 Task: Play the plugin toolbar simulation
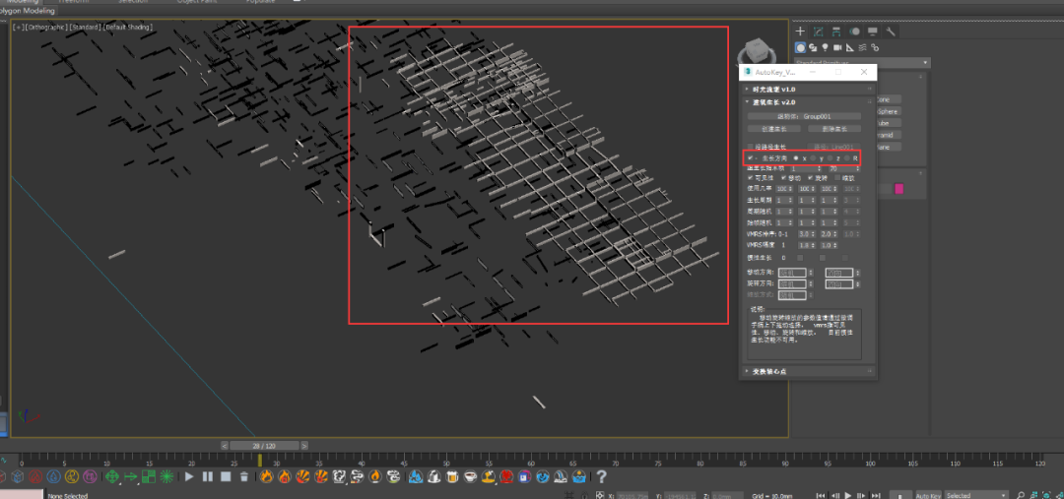pos(188,476)
